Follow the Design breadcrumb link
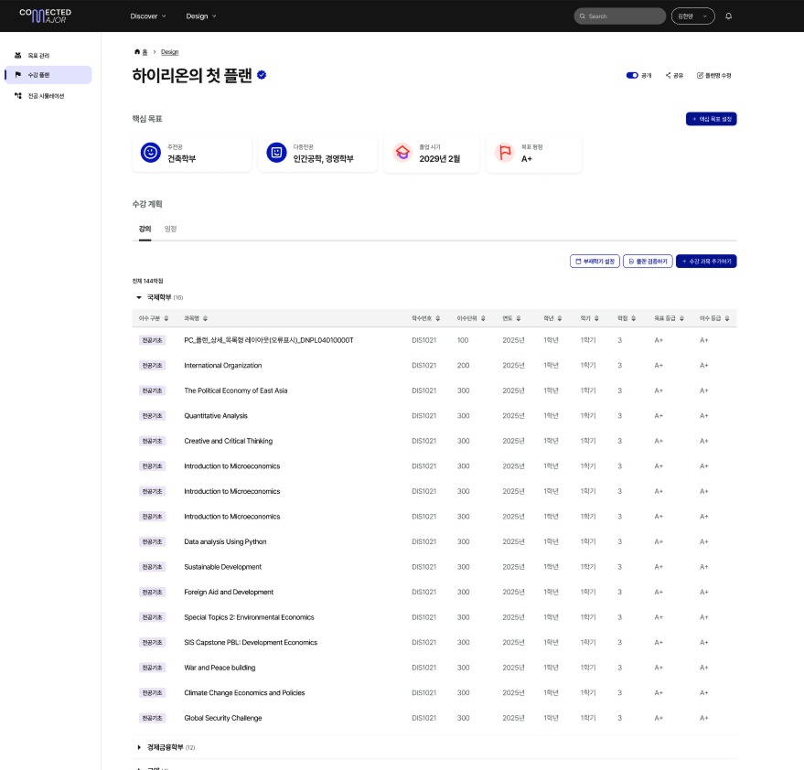The height and width of the screenshot is (770, 804). 170,52
